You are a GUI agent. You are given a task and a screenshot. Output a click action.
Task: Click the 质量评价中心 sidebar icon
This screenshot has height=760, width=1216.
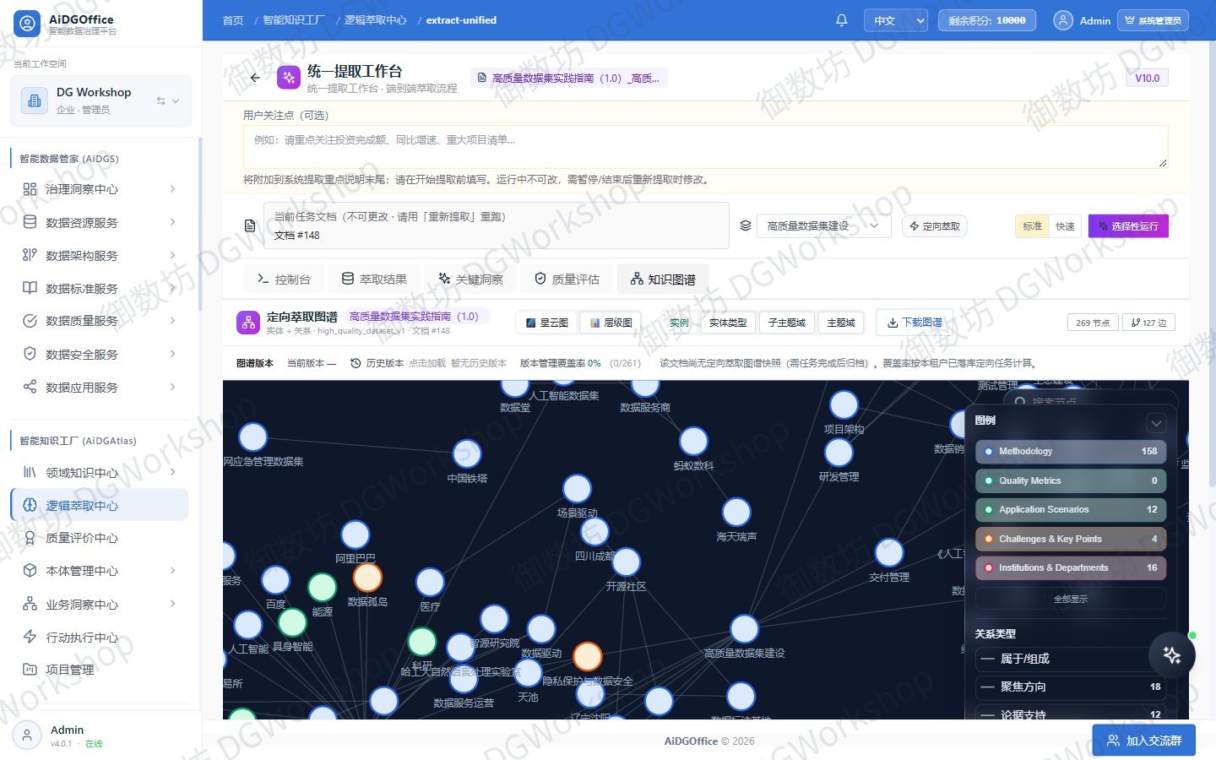tap(30, 538)
